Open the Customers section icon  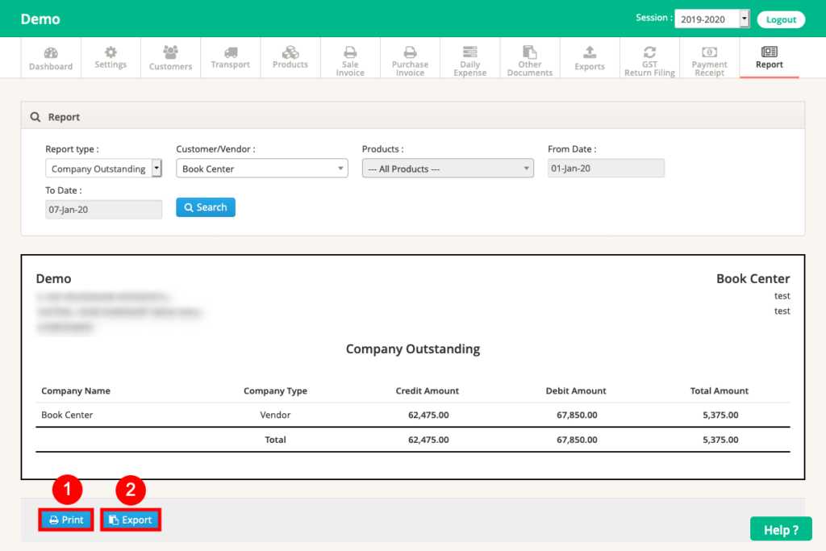tap(170, 56)
